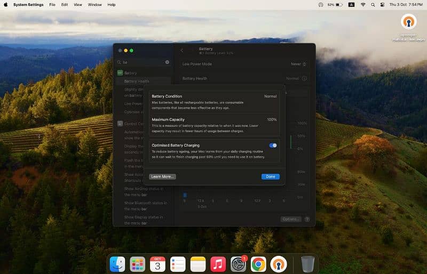Open Spotlight search magnifier in menu bar

click(x=373, y=4)
